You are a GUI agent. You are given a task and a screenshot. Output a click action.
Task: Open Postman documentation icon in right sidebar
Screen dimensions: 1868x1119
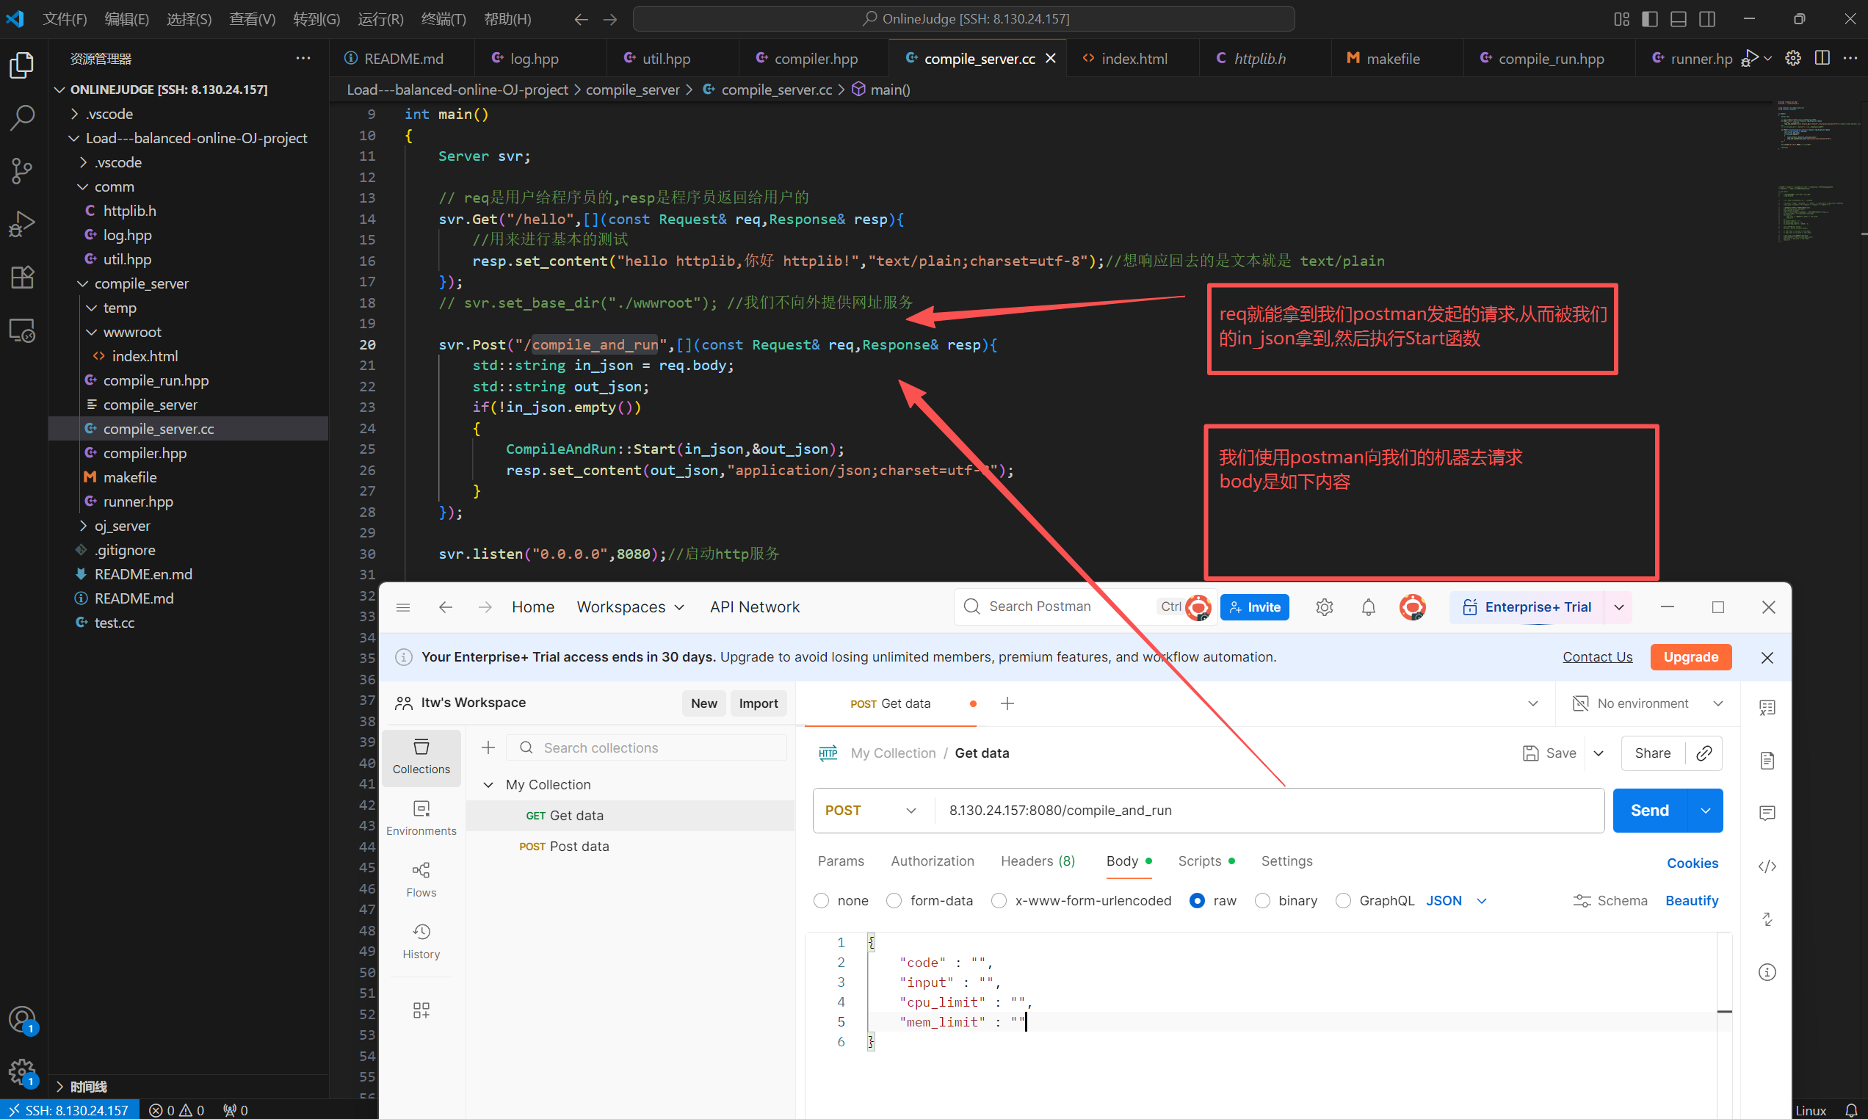(x=1767, y=760)
